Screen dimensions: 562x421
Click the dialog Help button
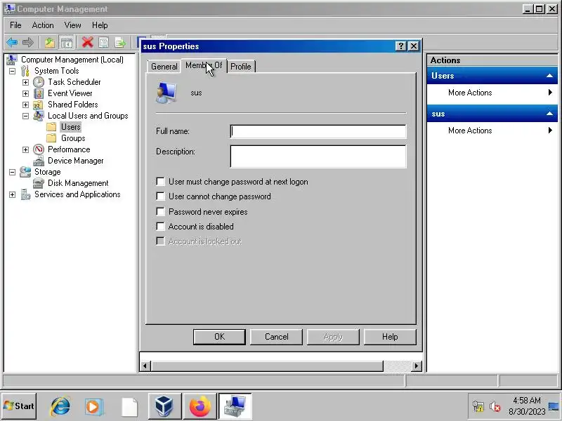click(x=390, y=337)
